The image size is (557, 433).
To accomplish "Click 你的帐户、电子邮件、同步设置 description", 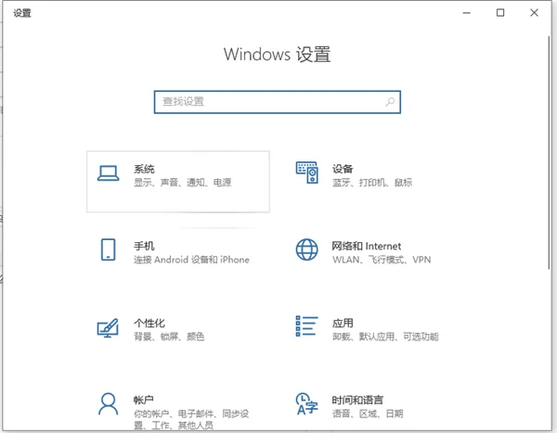I will coord(191,419).
